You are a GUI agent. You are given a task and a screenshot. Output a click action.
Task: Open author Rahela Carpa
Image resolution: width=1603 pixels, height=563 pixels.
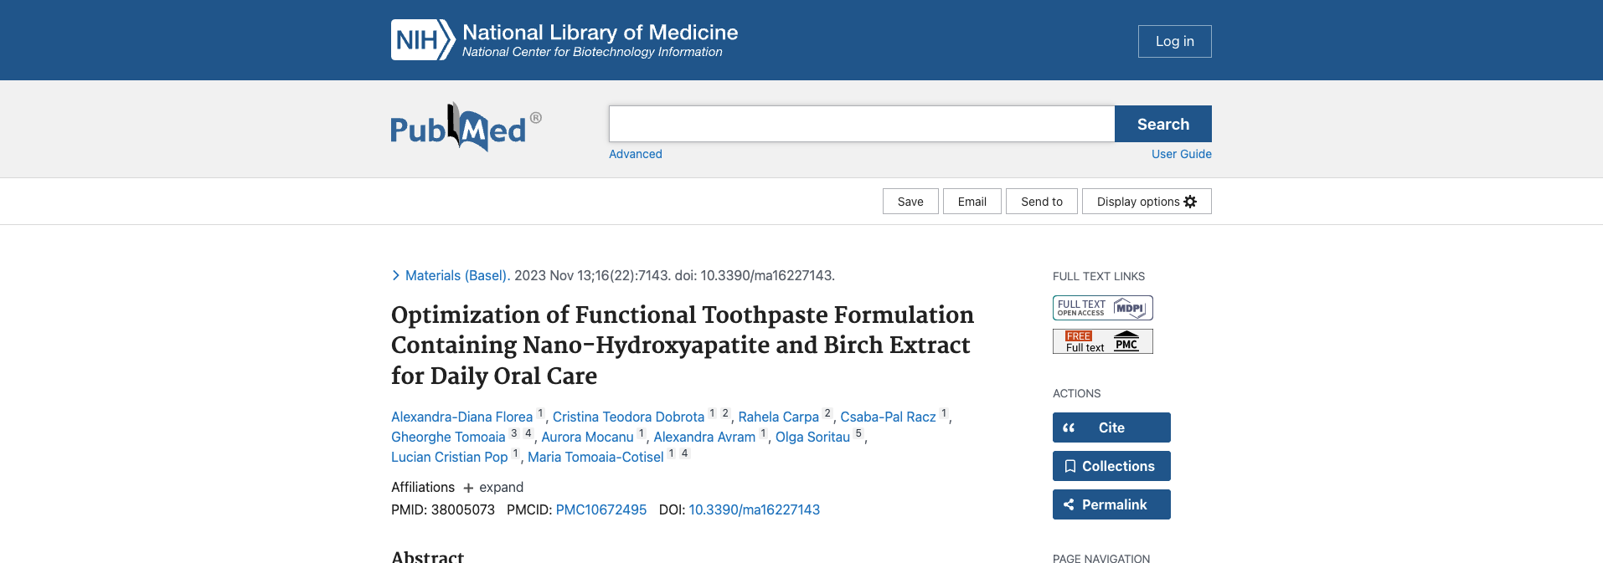pyautogui.click(x=778, y=417)
